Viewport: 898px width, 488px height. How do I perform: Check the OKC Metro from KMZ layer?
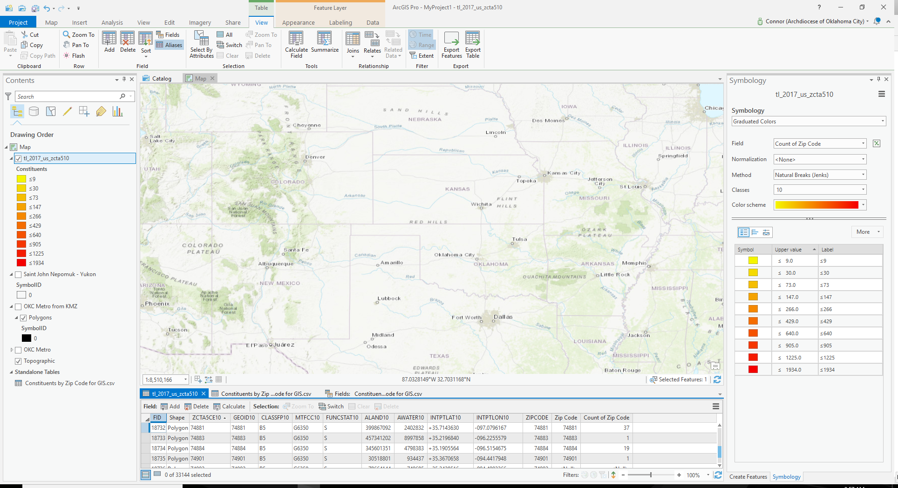pyautogui.click(x=18, y=307)
